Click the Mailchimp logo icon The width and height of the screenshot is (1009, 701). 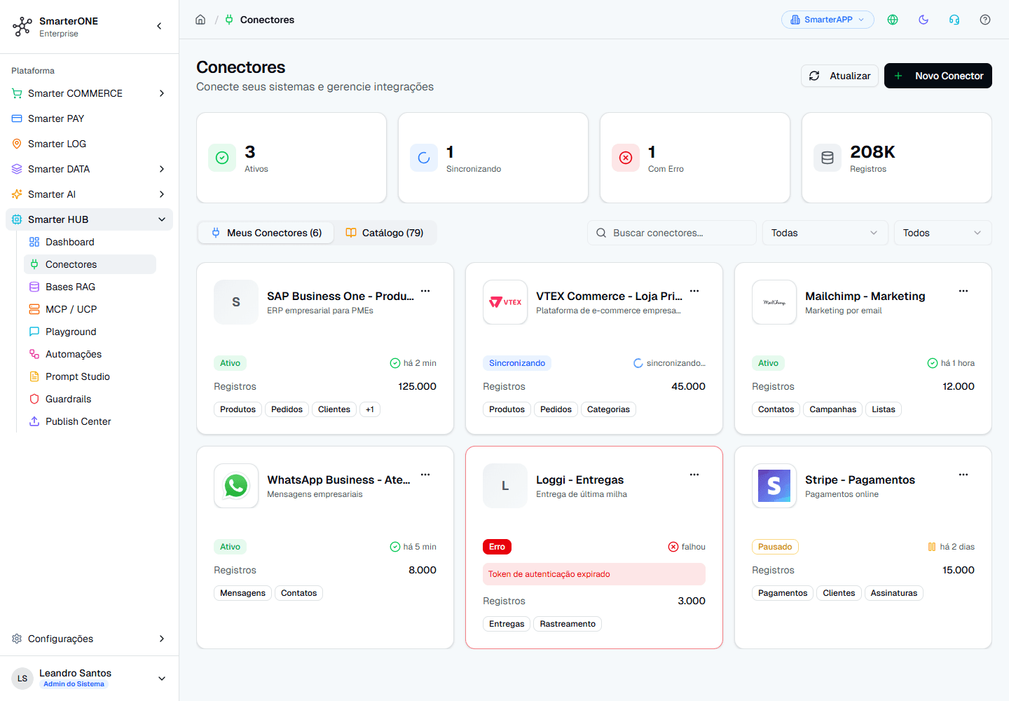(774, 302)
